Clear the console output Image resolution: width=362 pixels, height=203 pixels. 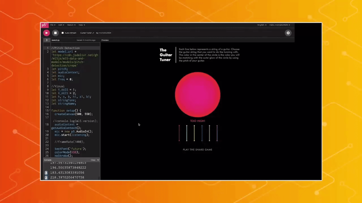point(93,160)
